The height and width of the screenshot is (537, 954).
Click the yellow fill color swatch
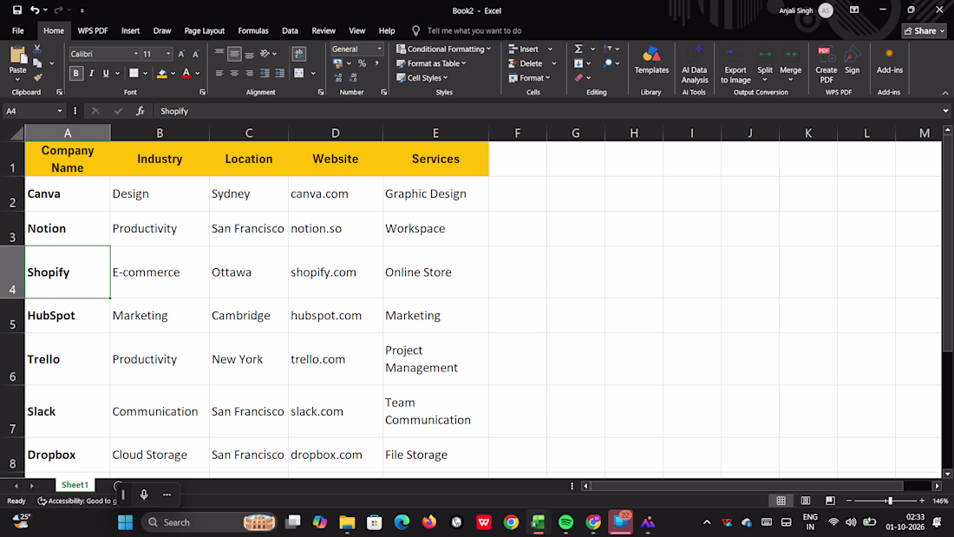(x=162, y=74)
